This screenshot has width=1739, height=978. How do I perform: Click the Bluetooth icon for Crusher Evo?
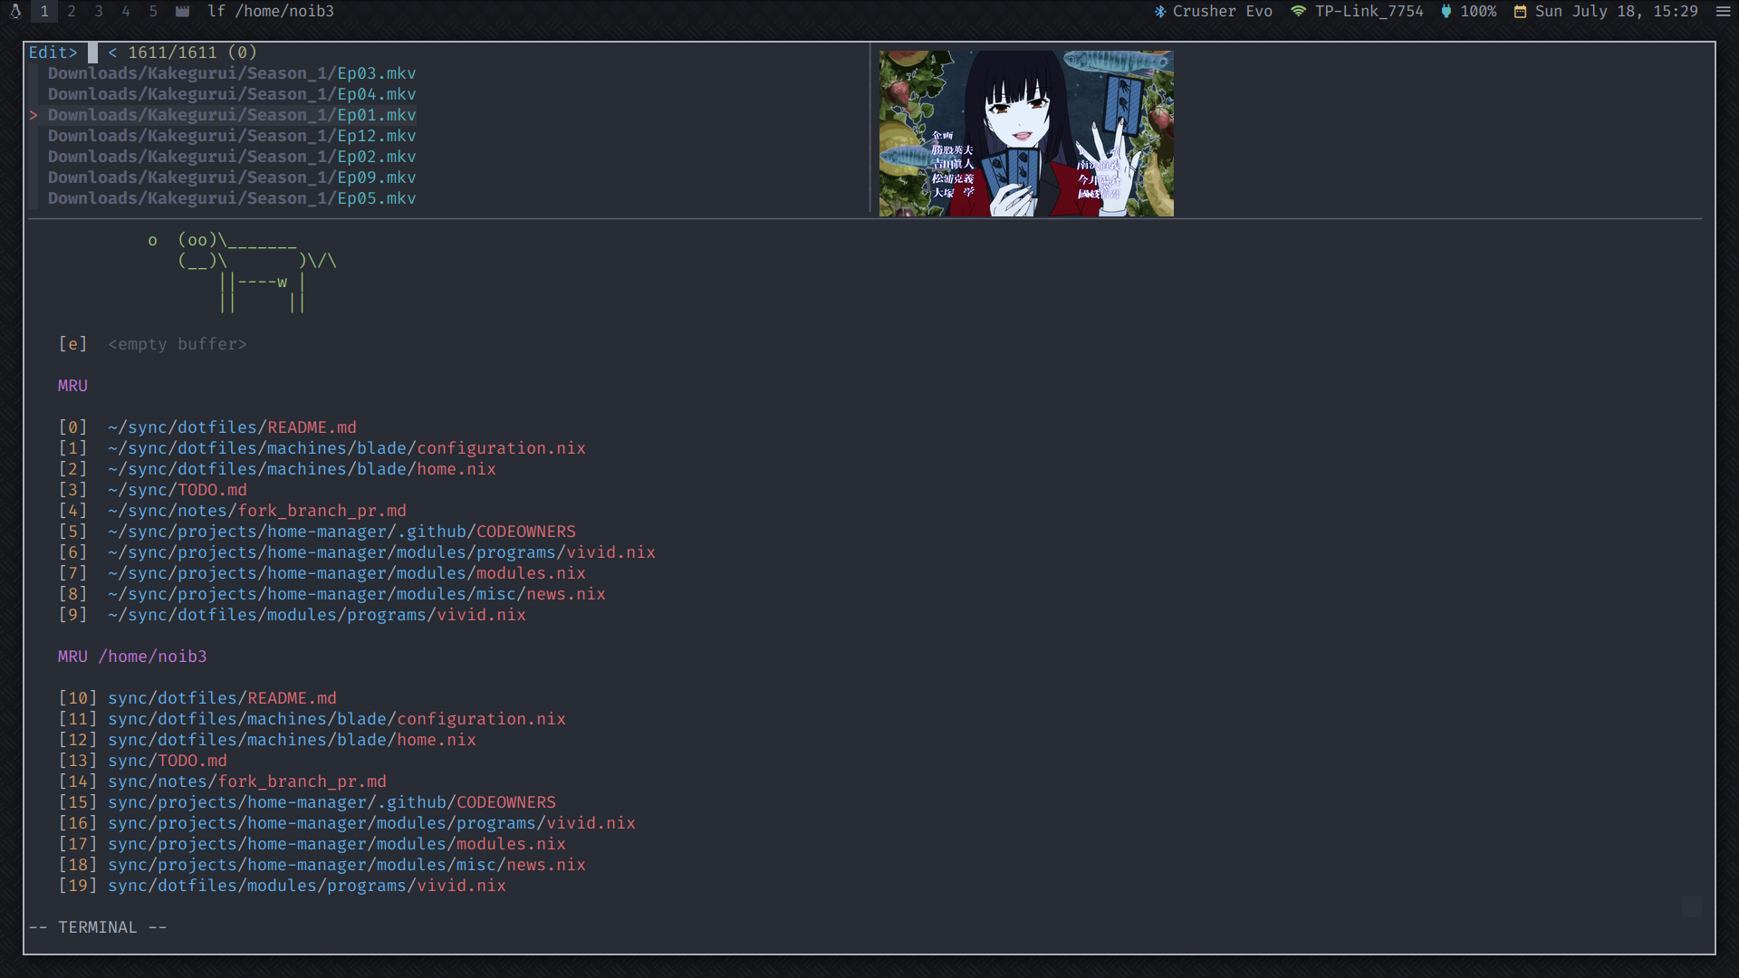click(x=1159, y=12)
